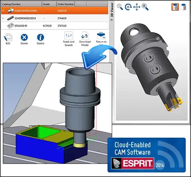191x177 pixels.
Task: Select the zoom window magnifier tool
Action: (120, 7)
